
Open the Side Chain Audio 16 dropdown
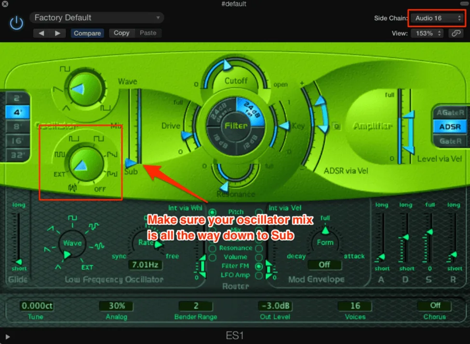(x=437, y=18)
